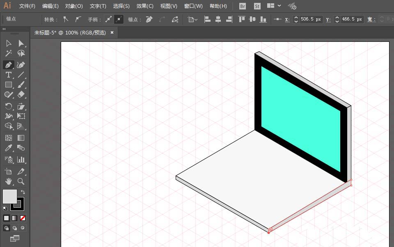Open Adobe Stock (St) button

[x=257, y=6]
